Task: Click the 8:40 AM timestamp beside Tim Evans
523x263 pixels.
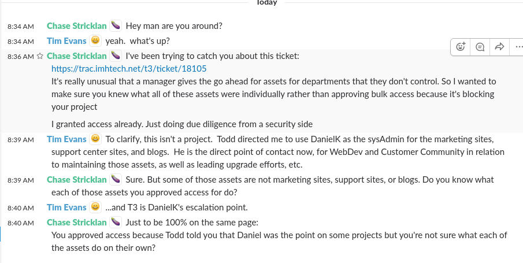Action: (21, 208)
